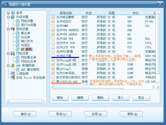Toggle the 允许VPN GRE协议 checkbox
This screenshot has height=125, width=166.
pos(53,30)
